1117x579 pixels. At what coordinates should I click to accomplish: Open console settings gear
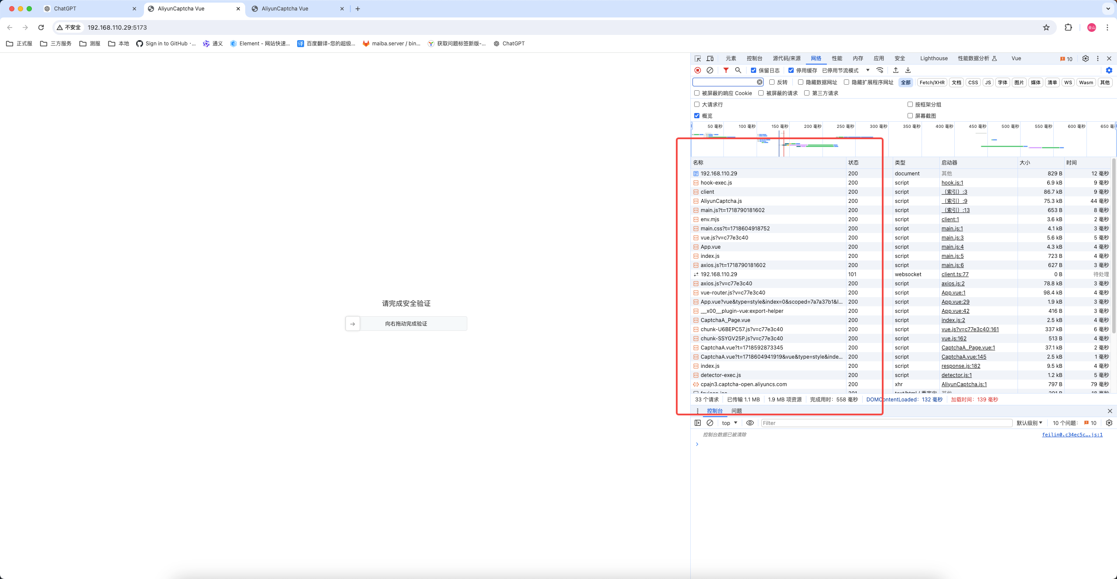point(1109,423)
